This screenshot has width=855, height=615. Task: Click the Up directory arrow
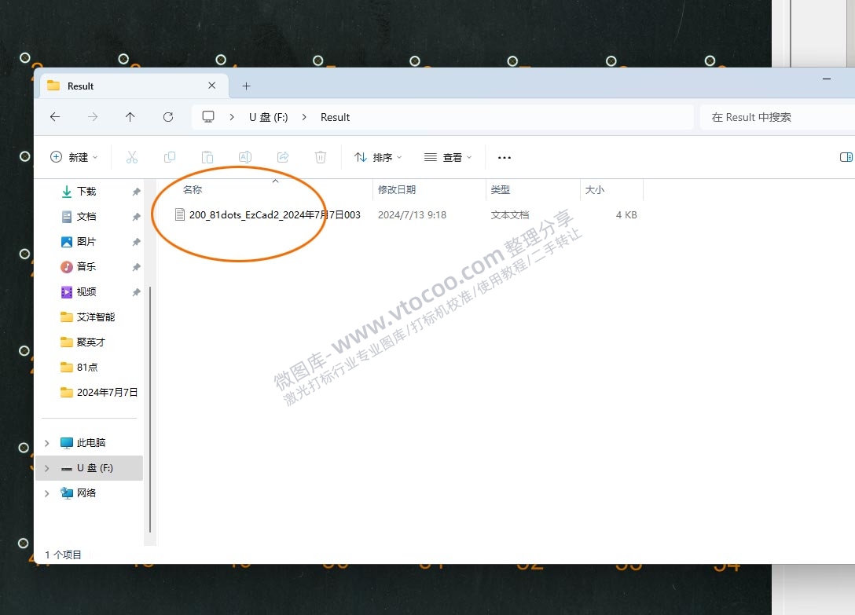coord(130,117)
